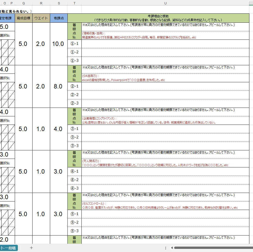Screen dimensions: 253x252
Task: Select column S by its header
Action: pyautogui.click(x=59, y=3)
